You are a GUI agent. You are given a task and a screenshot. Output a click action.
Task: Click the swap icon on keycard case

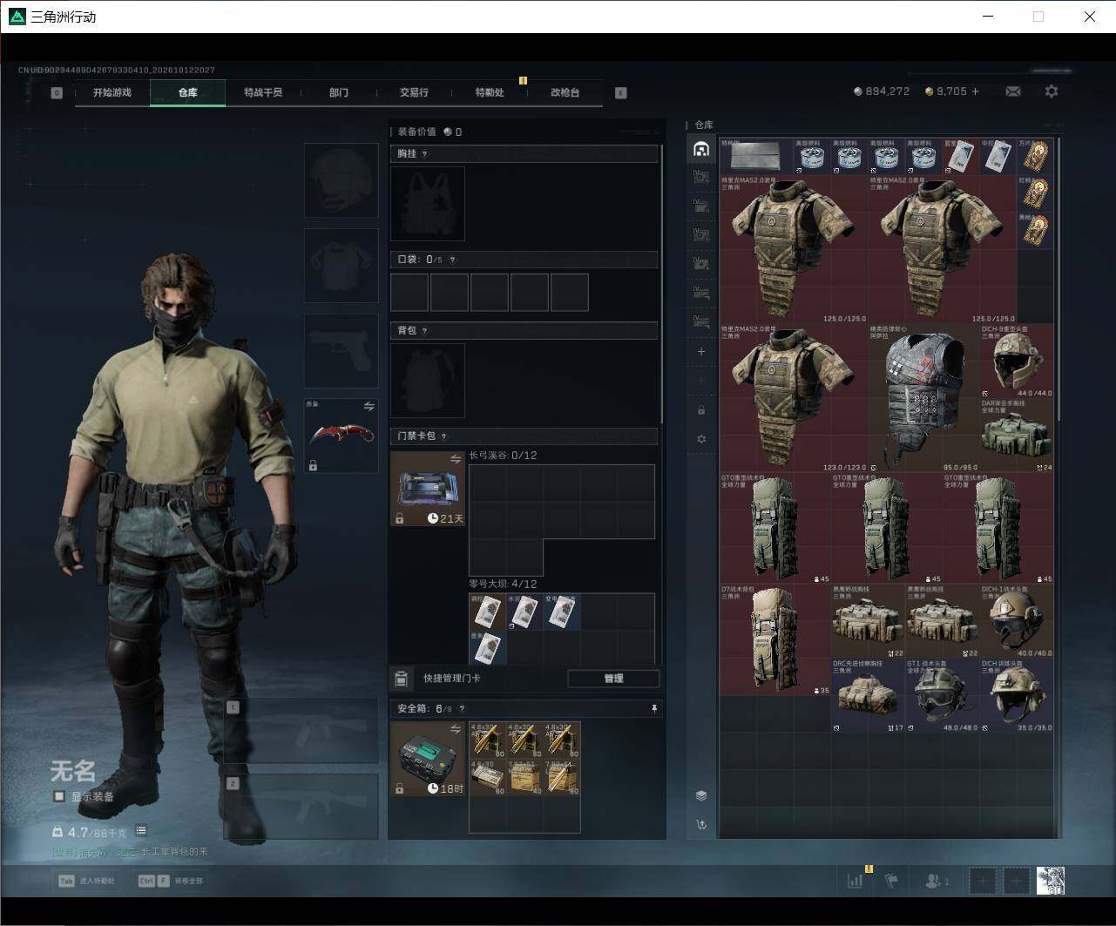click(455, 459)
